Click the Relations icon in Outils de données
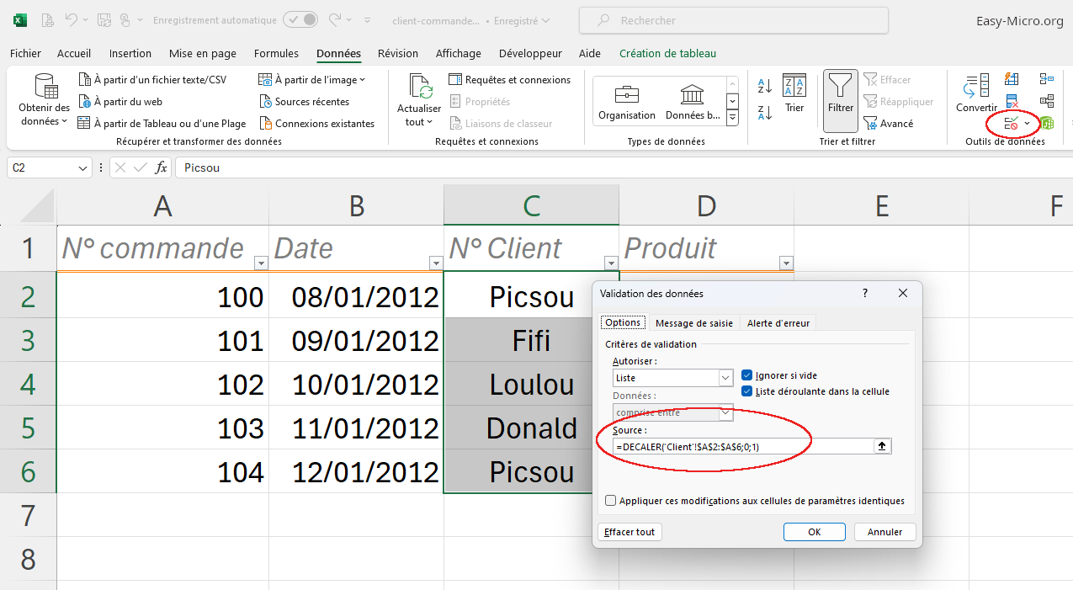This screenshot has width=1073, height=590. pos(1047,102)
